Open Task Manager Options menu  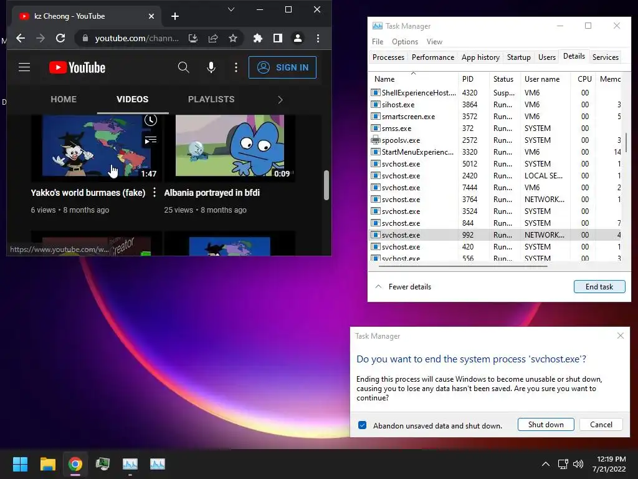pyautogui.click(x=405, y=42)
